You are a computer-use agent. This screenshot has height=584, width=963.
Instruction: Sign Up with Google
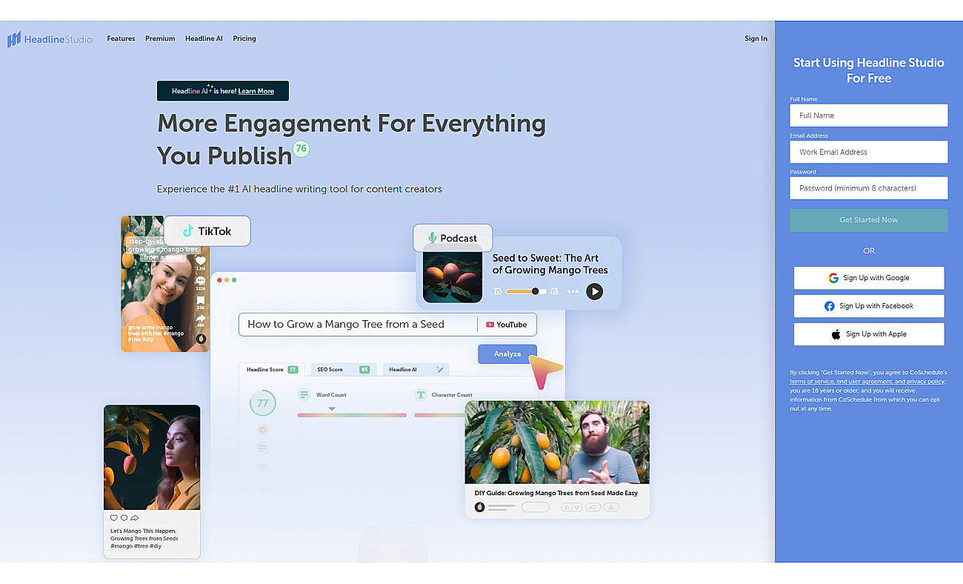(x=869, y=278)
